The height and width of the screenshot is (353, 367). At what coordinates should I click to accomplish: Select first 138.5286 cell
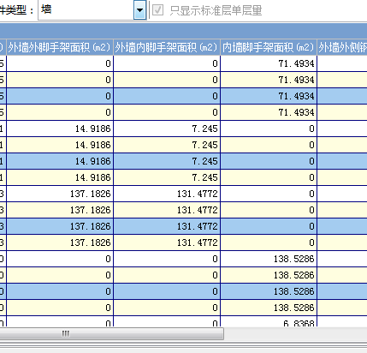[x=269, y=259]
